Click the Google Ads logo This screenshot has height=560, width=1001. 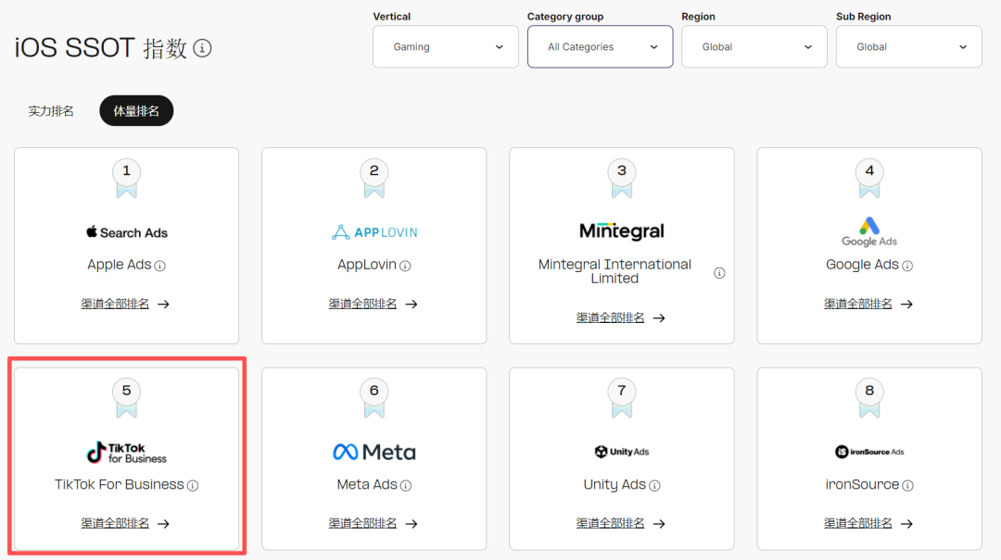click(869, 231)
